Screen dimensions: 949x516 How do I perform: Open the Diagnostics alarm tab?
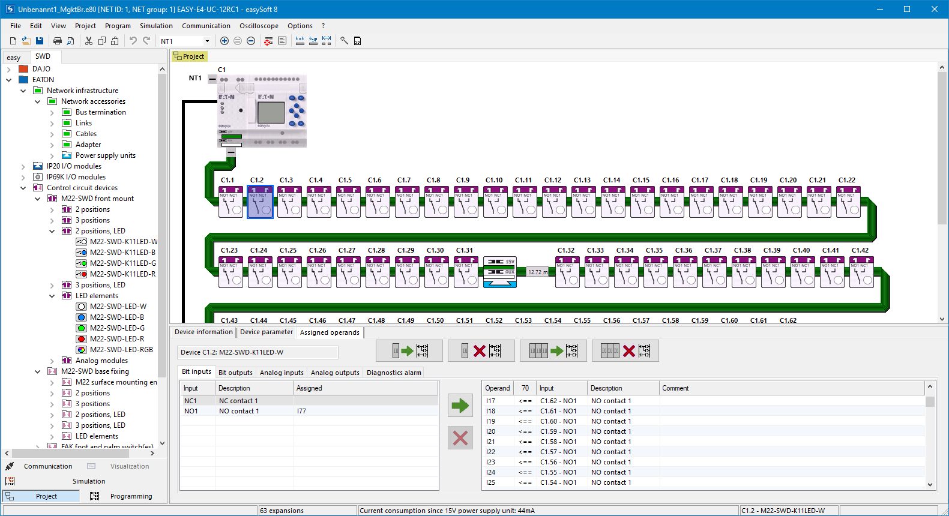pos(394,373)
